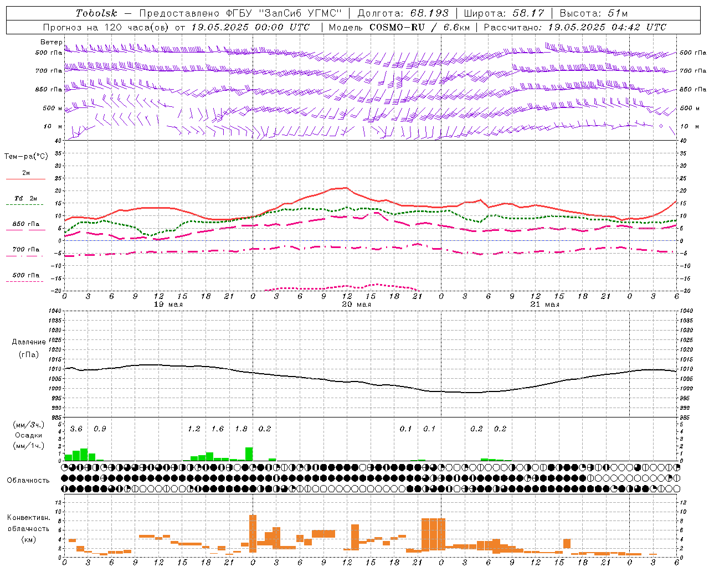Click the precipitation total value 0.9
The image size is (709, 567).
pos(100,429)
